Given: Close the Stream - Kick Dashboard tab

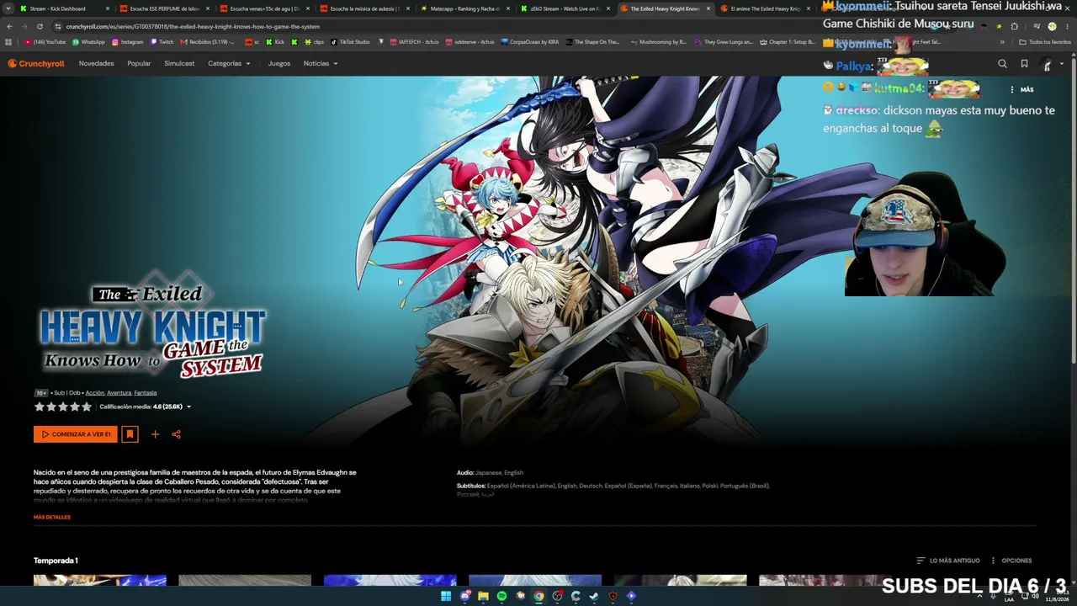Looking at the screenshot, I should (x=108, y=8).
